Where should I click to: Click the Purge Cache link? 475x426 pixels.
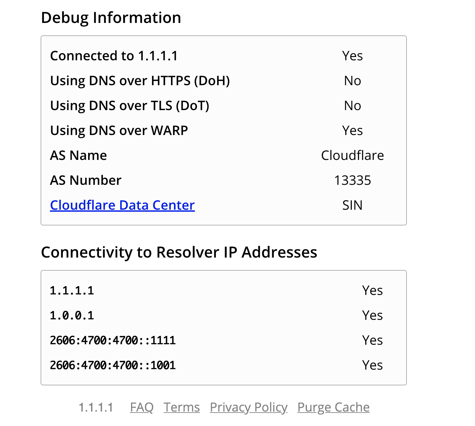coord(333,407)
